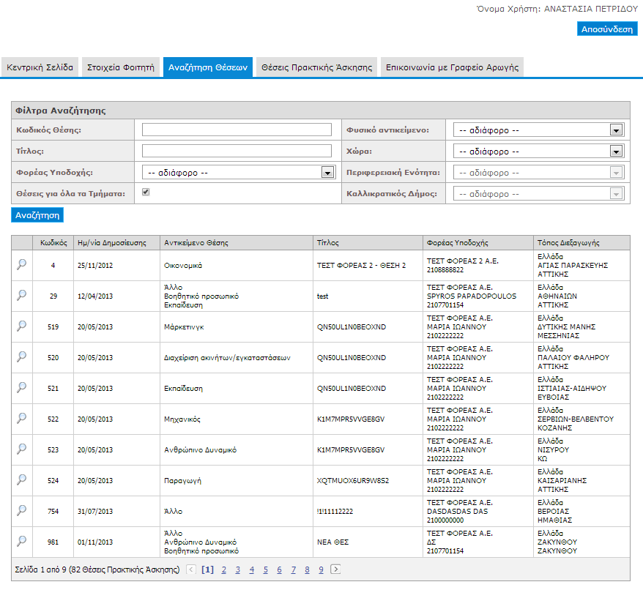643x590 pixels.
Task: Open details magnifier for position 524
Action: 21,479
